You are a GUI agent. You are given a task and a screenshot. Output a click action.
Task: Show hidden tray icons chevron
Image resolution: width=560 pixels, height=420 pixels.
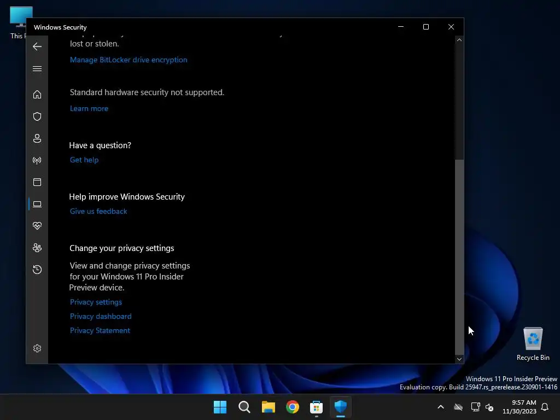click(441, 407)
